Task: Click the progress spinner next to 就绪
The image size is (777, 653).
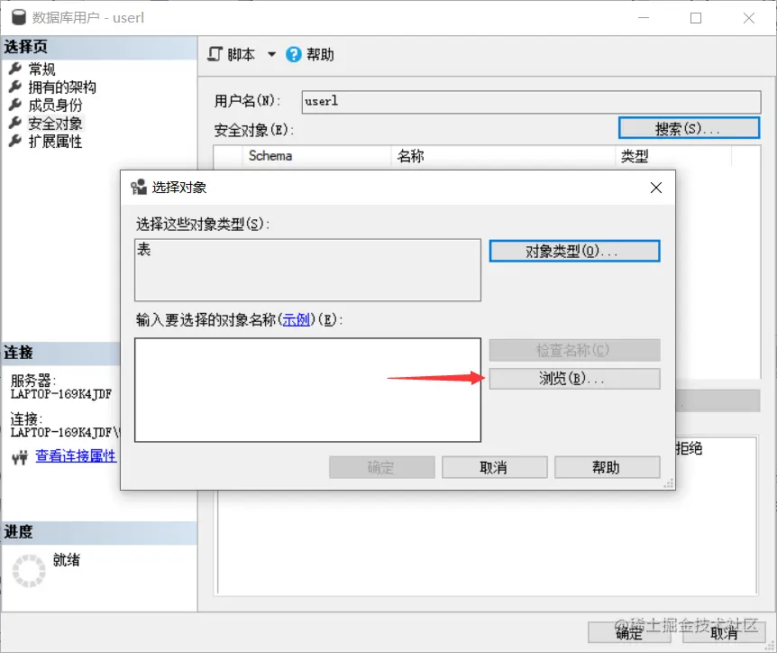Action: (28, 571)
